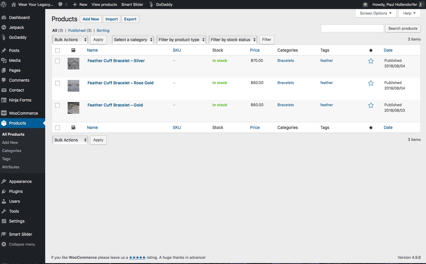
Task: Toggle the select-all checkbox in header row
Action: (57, 50)
